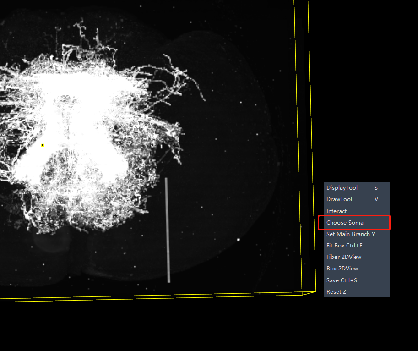Open Fiber 2DView
Viewport: 418px width, 351px height.
pos(344,257)
